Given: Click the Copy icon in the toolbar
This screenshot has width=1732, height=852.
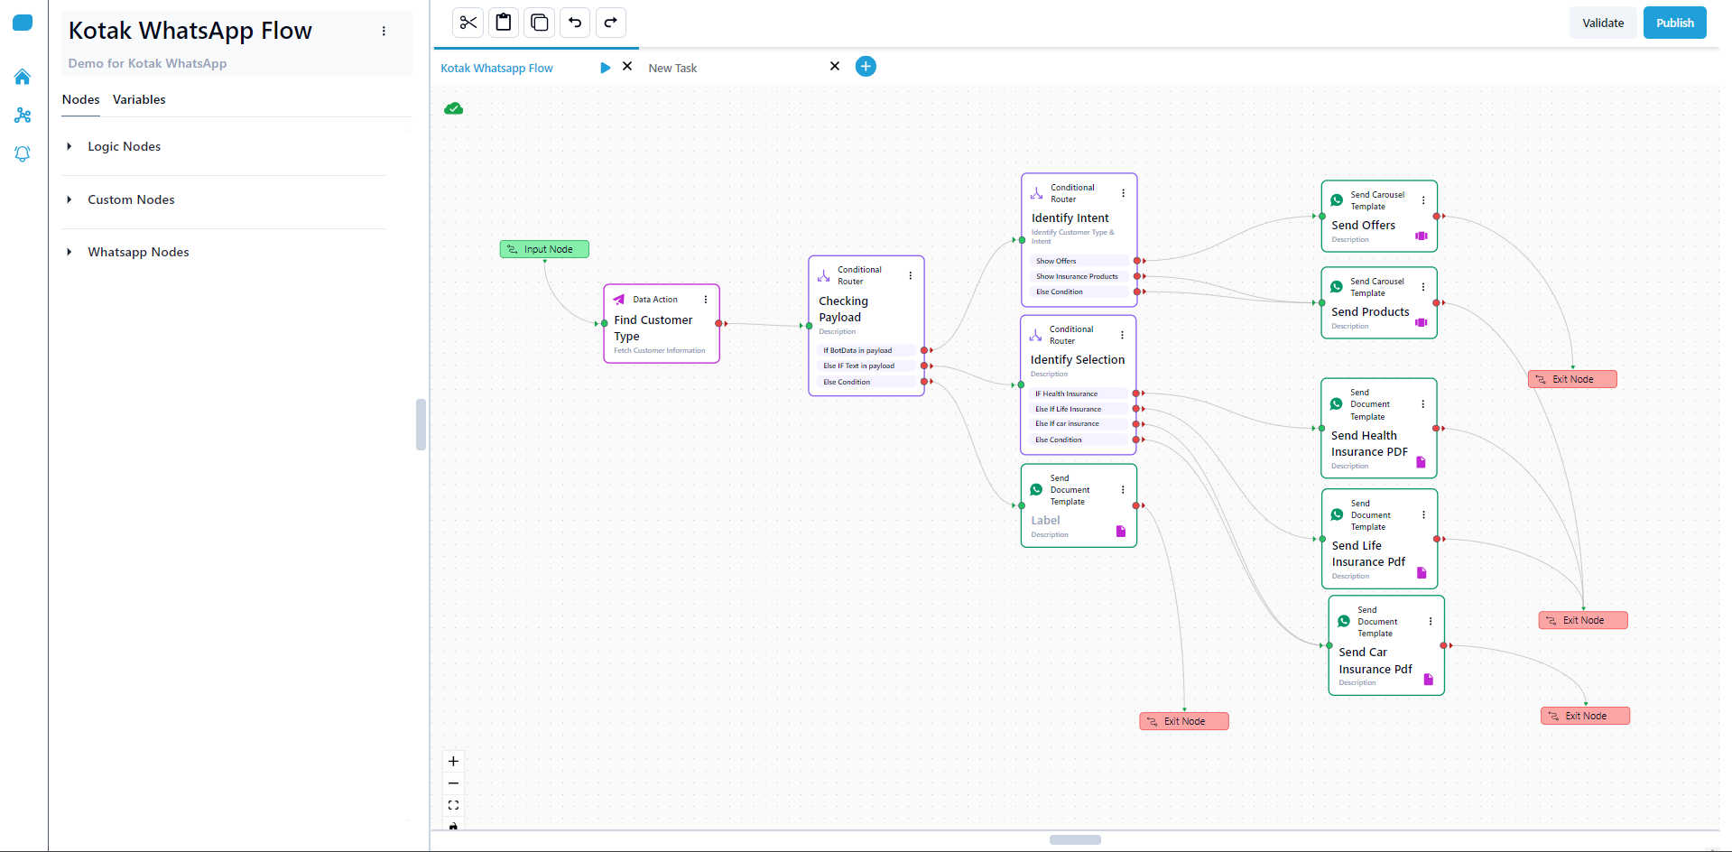Looking at the screenshot, I should 540,23.
